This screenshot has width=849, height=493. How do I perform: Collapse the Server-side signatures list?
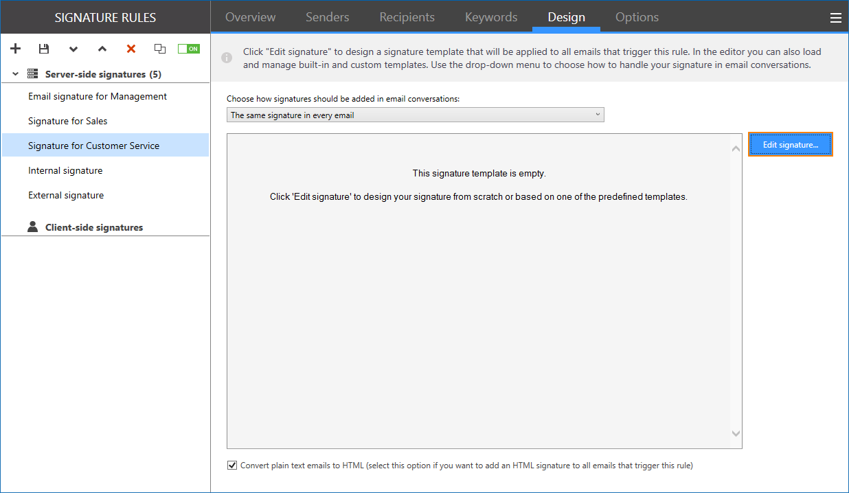click(x=14, y=73)
